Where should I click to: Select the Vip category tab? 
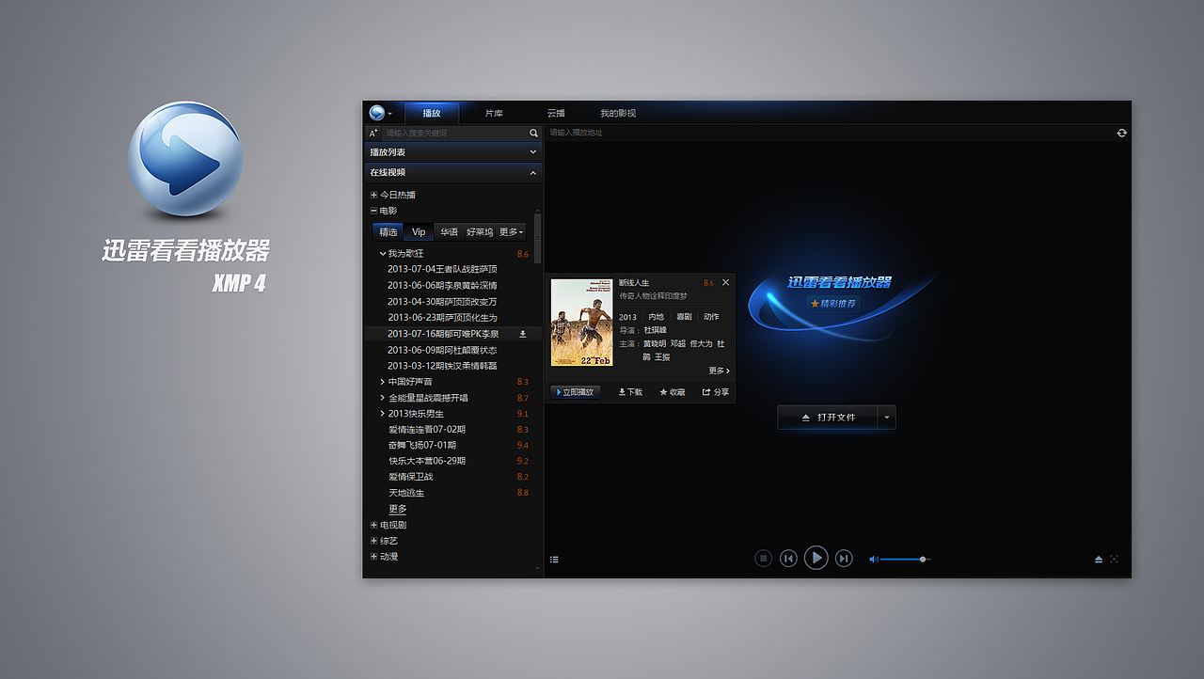pyautogui.click(x=419, y=231)
